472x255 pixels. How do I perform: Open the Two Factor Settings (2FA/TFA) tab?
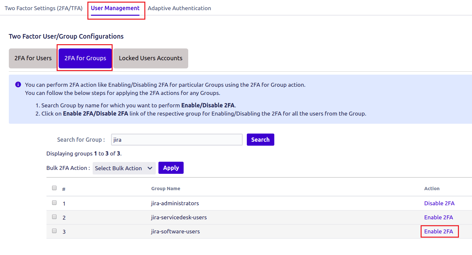click(44, 8)
